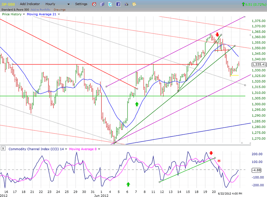The width and height of the screenshot is (267, 197).
Task: Click the camera snapshot icon
Action: 126,4
